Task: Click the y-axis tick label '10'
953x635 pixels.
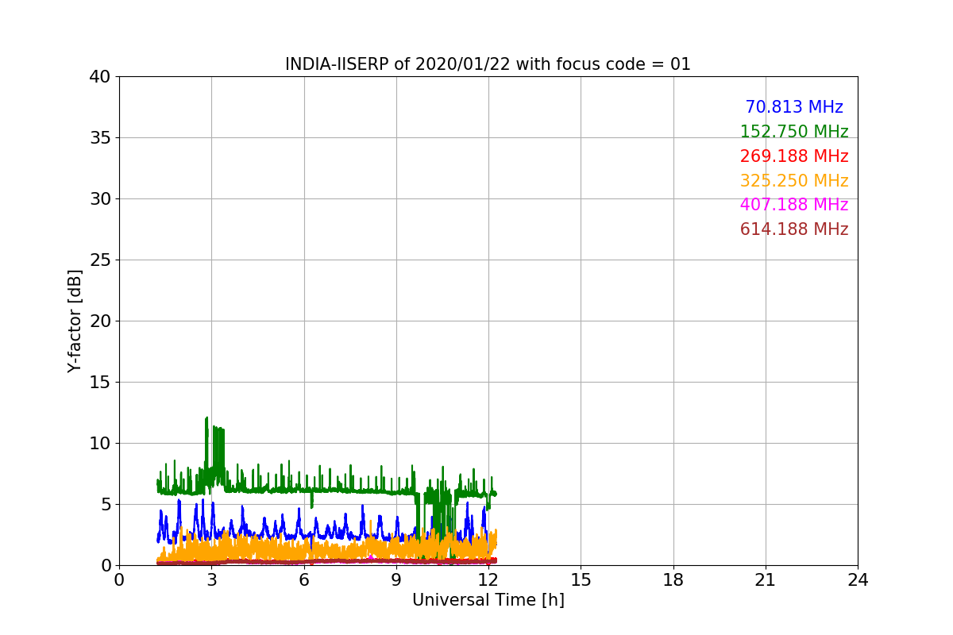Action: [100, 444]
